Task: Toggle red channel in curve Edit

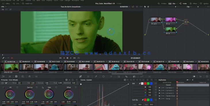Action: tap(145, 83)
